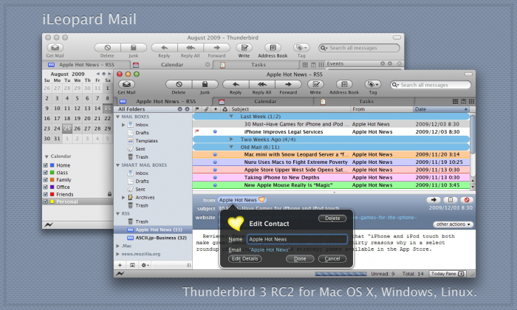Image resolution: width=517 pixels, height=310 pixels.
Task: Switch to Calendar tab in front window
Action: coord(265,101)
